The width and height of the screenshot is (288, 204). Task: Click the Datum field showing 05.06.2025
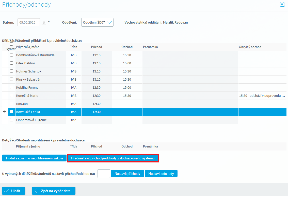(29, 22)
